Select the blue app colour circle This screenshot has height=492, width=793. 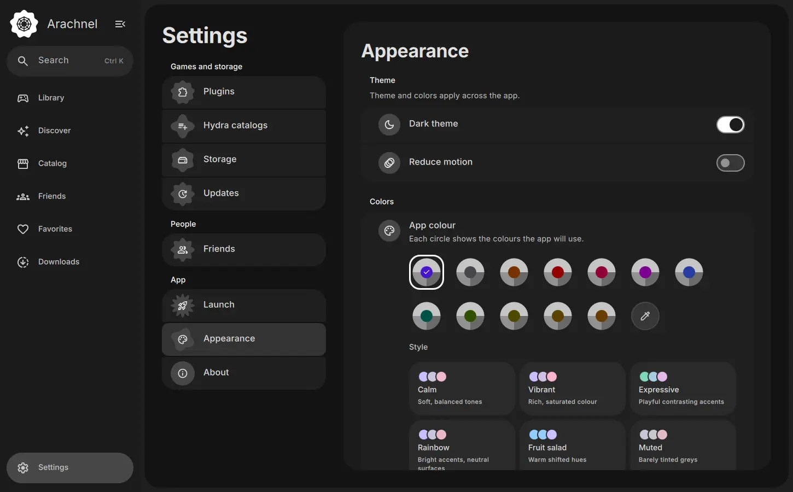(x=689, y=272)
